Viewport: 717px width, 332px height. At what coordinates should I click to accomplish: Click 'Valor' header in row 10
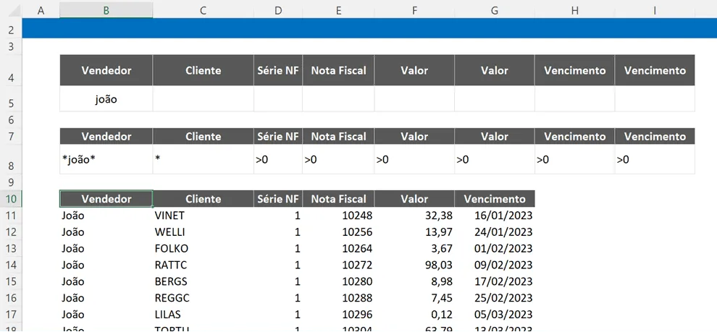[414, 199]
